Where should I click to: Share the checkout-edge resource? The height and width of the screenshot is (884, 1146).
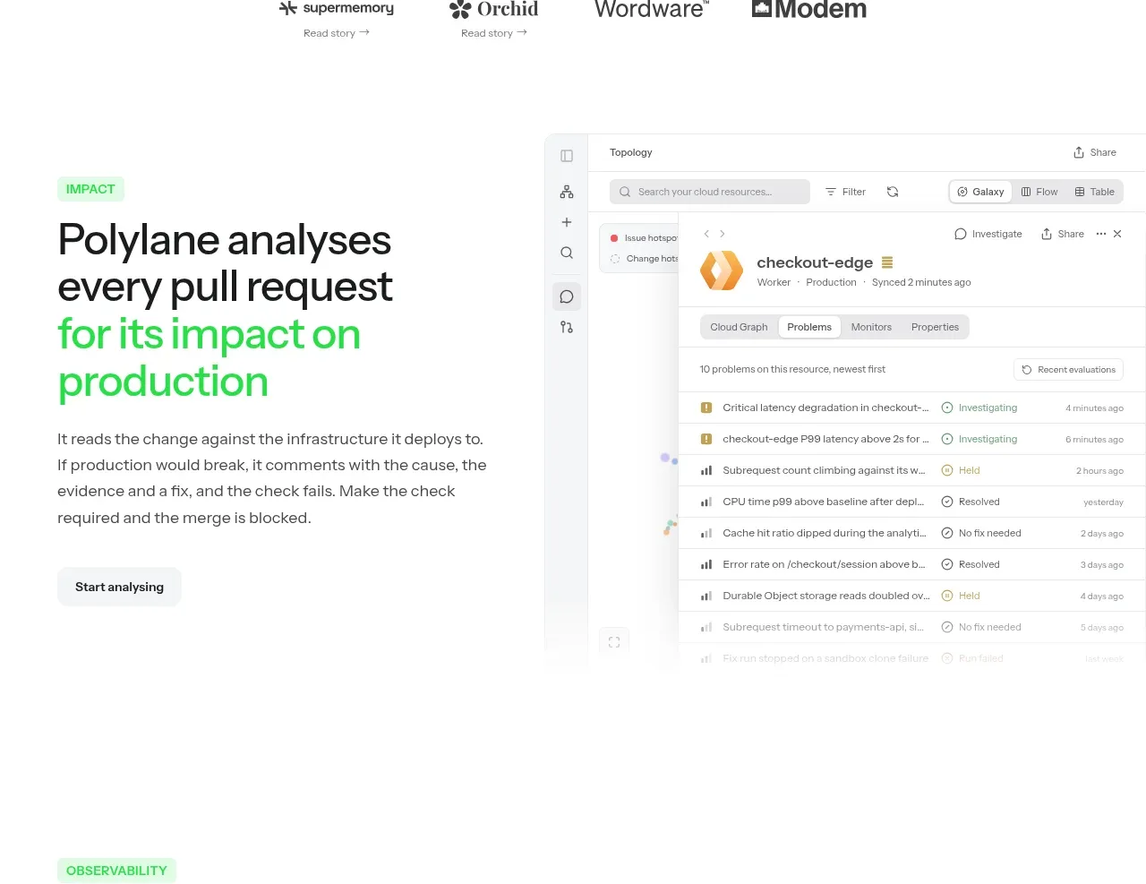click(x=1062, y=234)
